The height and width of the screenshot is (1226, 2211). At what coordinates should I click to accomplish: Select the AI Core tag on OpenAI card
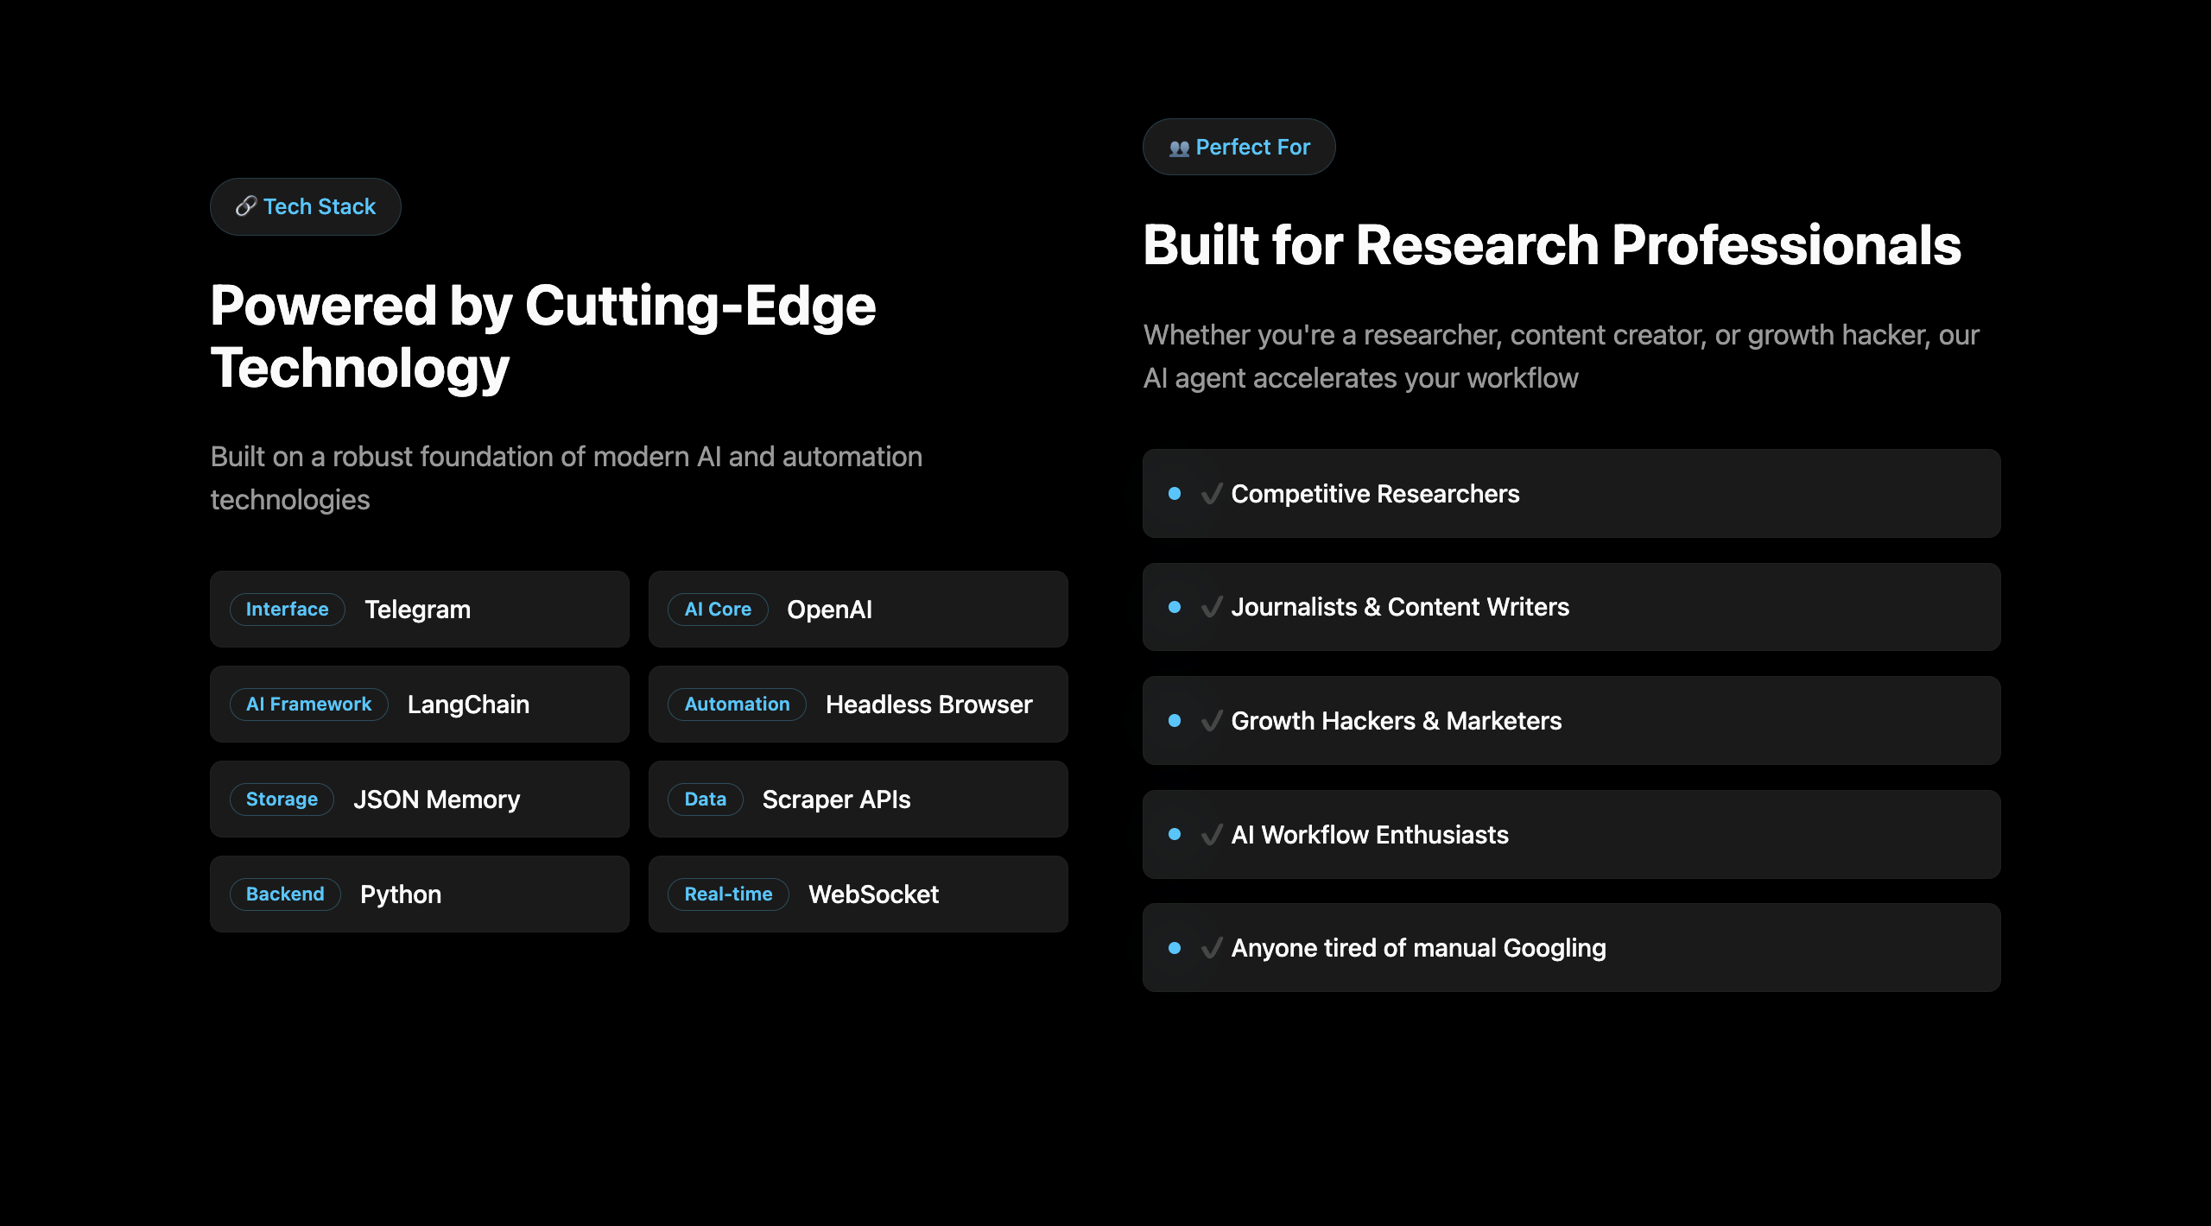(x=718, y=610)
